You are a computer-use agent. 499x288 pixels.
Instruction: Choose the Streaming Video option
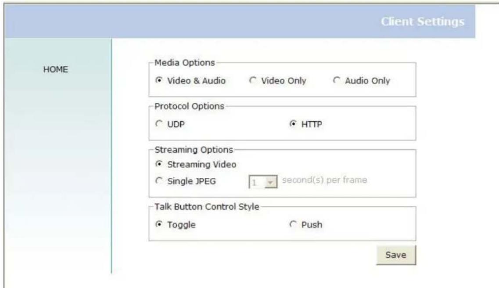159,164
